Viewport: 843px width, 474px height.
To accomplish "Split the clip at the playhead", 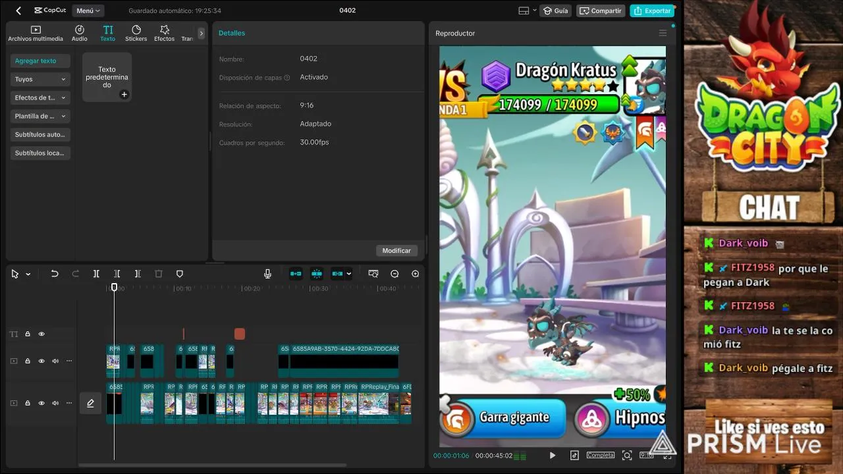I will pos(96,274).
